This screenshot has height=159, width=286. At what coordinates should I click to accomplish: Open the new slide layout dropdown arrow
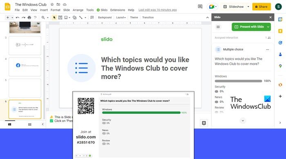tap(12, 18)
